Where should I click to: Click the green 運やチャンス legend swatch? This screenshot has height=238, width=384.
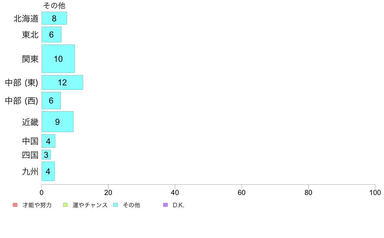(x=65, y=205)
